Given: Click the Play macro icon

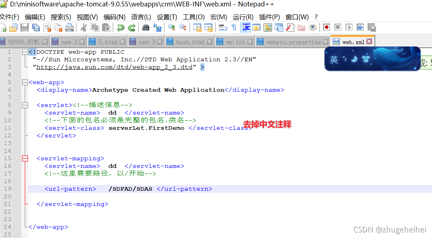Looking at the screenshot, I should [x=349, y=27].
